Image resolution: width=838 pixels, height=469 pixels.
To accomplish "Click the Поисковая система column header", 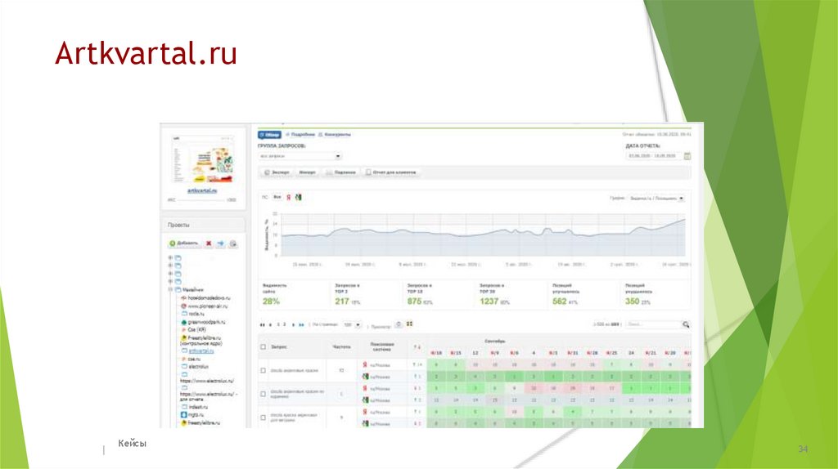I will [x=382, y=346].
